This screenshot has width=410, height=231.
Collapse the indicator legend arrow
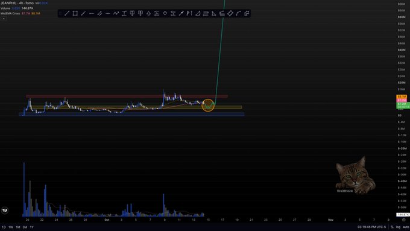4,19
